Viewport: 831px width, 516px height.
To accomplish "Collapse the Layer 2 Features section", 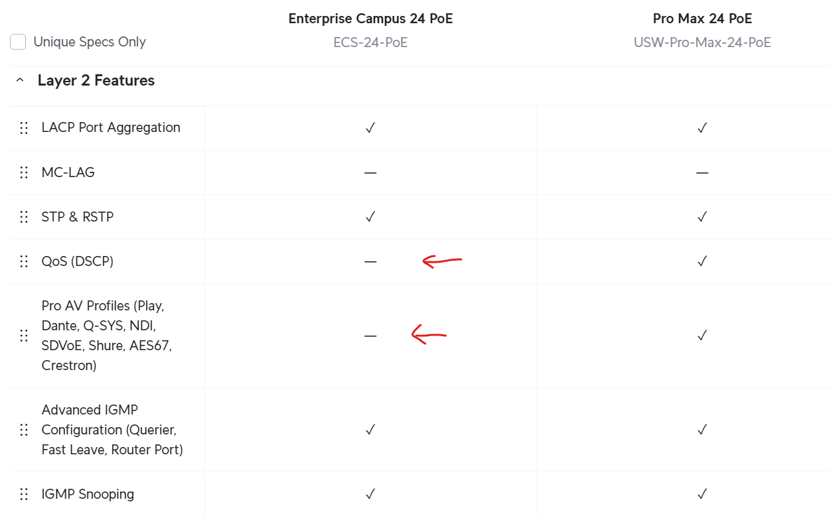I will [x=20, y=80].
